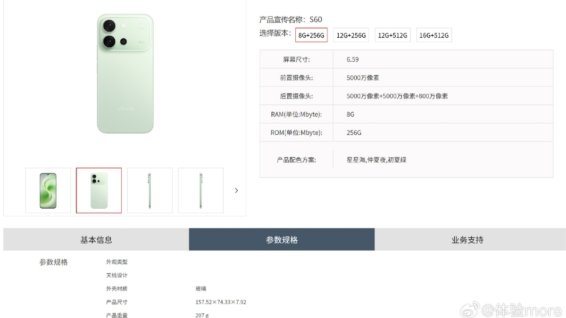Select the front-view phone thumbnail
The image size is (566, 318).
tap(48, 190)
